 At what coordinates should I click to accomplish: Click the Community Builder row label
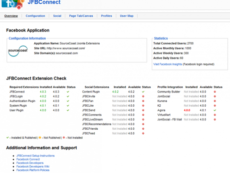(x=169, y=92)
